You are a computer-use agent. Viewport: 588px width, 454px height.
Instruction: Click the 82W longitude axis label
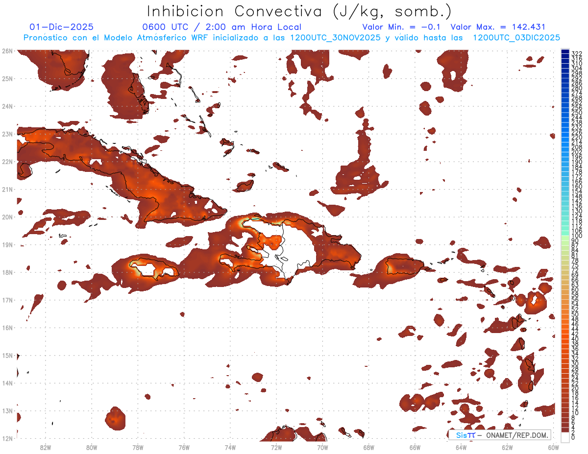45,447
